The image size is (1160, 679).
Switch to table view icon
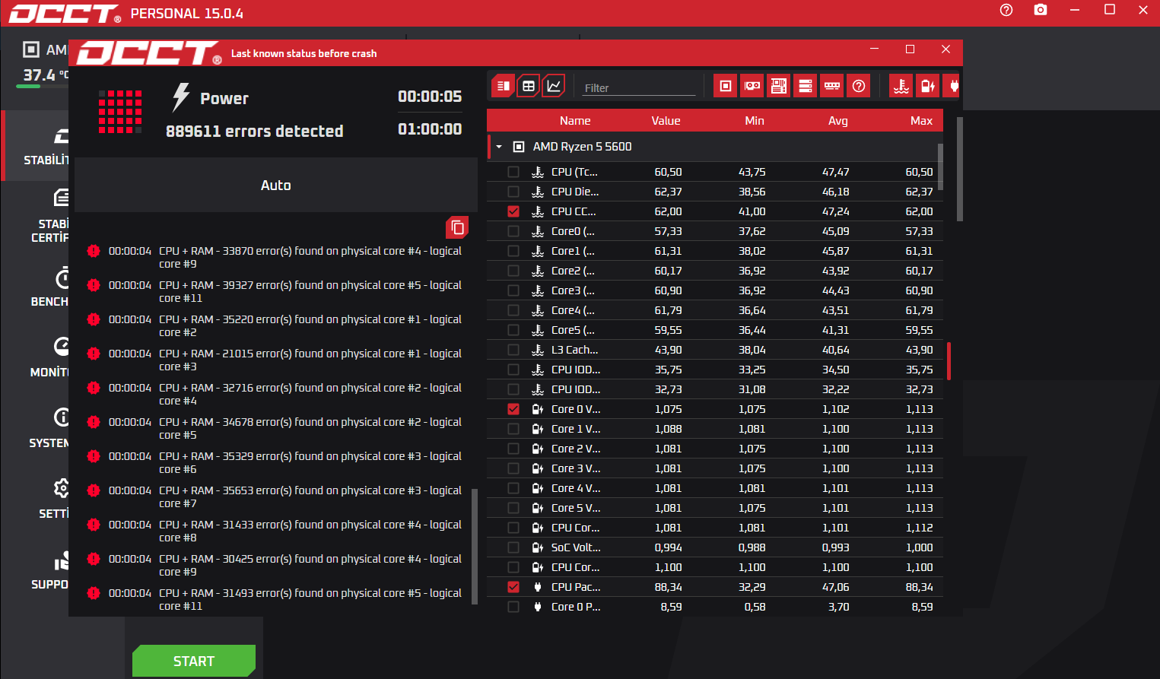[529, 86]
